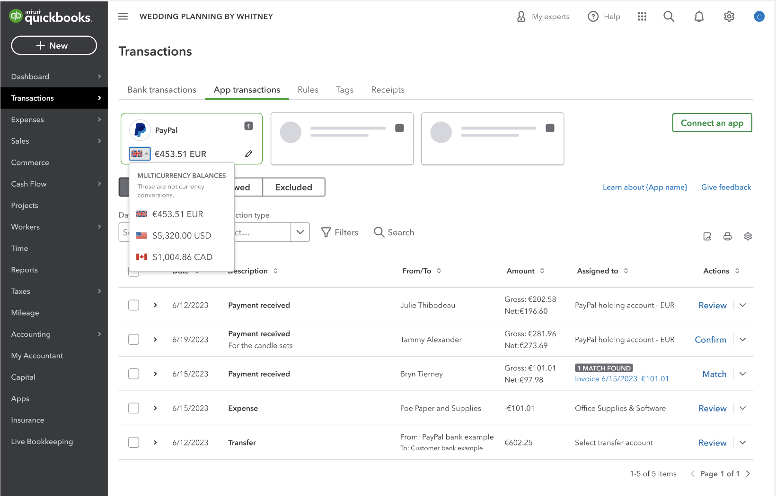The width and height of the screenshot is (776, 496).
Task: Click Give feedback link
Action: pyautogui.click(x=726, y=187)
